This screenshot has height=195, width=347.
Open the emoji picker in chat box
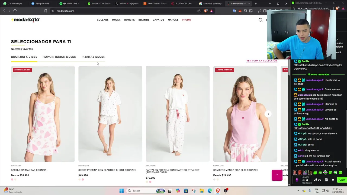coord(307,180)
